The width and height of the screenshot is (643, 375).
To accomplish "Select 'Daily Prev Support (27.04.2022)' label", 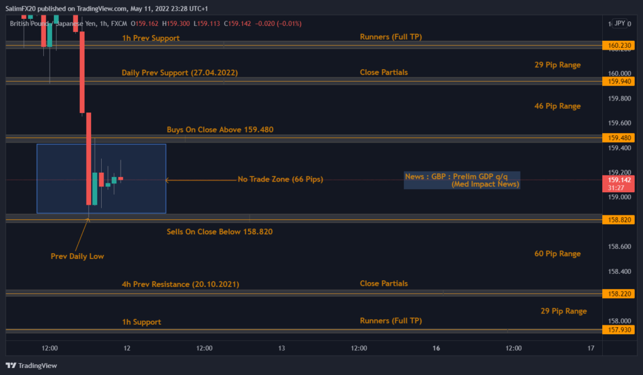I will 180,73.
